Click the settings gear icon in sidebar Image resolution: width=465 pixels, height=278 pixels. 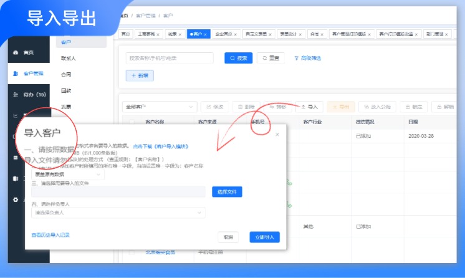(16, 200)
